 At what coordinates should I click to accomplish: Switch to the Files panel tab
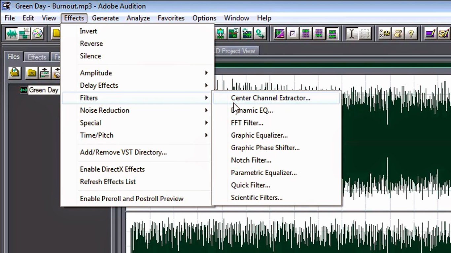click(14, 57)
